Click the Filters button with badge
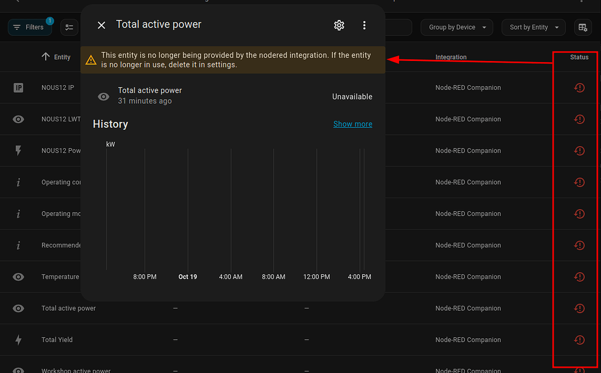 point(29,27)
